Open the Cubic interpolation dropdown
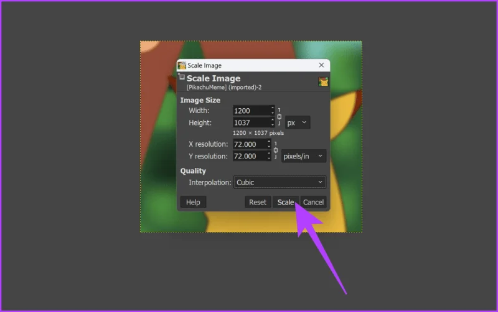Viewport: 498px width, 312px height. tap(280, 182)
